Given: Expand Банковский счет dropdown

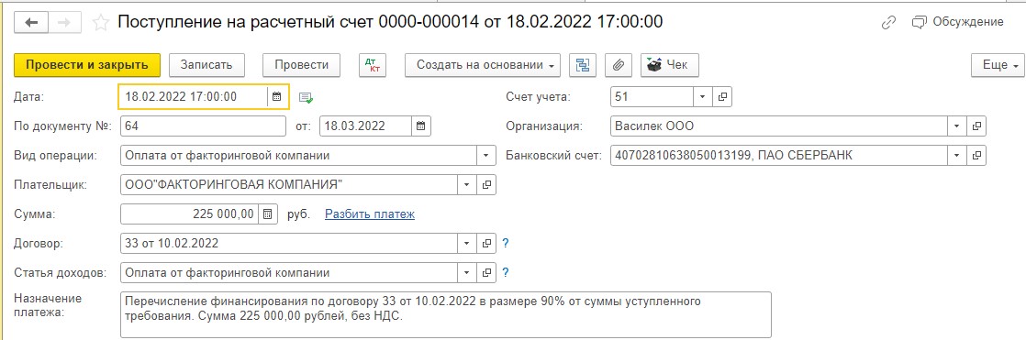Looking at the screenshot, I should coord(957,156).
